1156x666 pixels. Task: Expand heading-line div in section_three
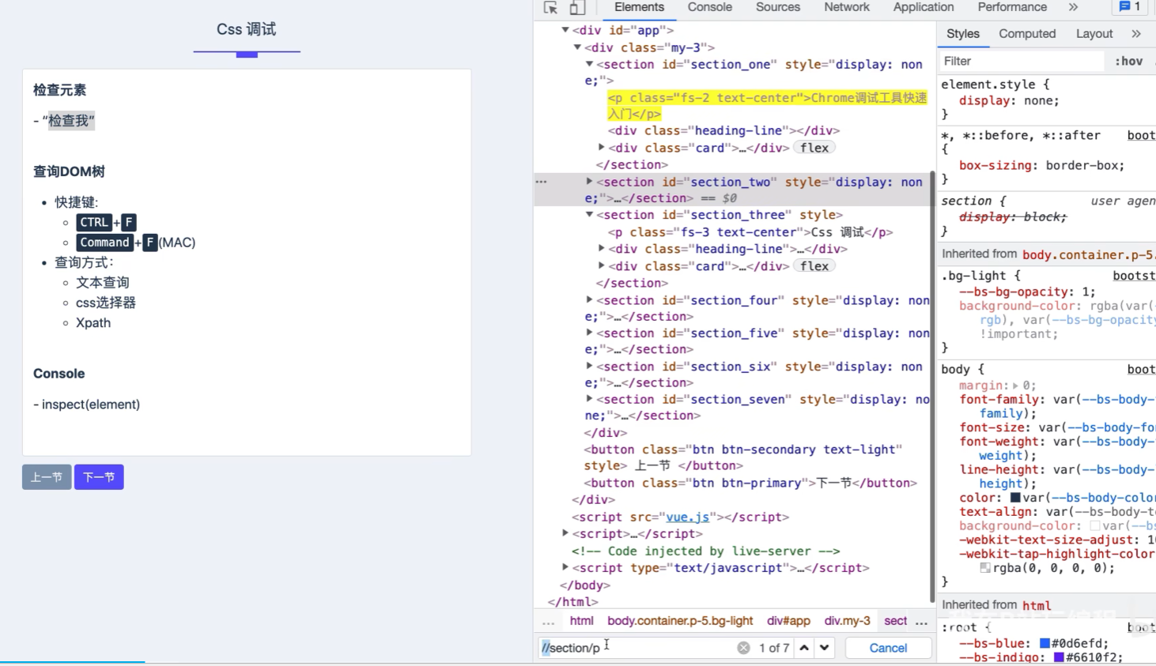click(x=602, y=249)
